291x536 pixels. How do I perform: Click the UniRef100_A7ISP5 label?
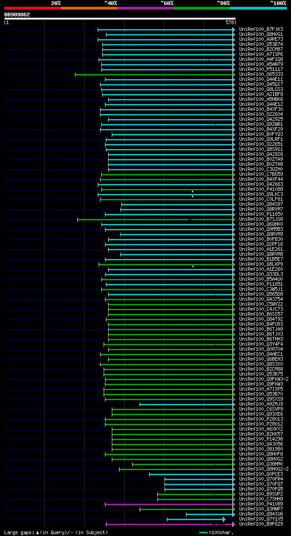[261, 389]
